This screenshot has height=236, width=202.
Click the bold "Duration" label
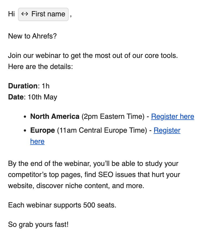tap(23, 86)
